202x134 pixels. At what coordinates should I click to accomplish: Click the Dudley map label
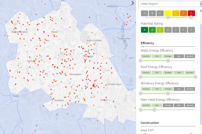point(31,61)
